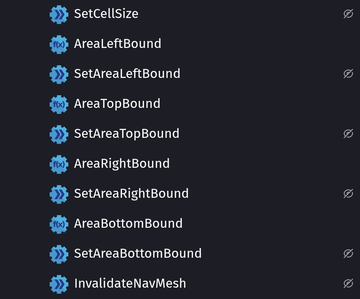The width and height of the screenshot is (360, 299).
Task: Select the AreaRightBound expression entry
Action: click(x=122, y=163)
